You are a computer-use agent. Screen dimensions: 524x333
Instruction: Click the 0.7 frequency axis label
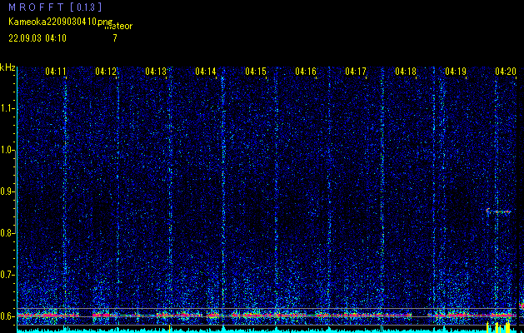(6, 275)
